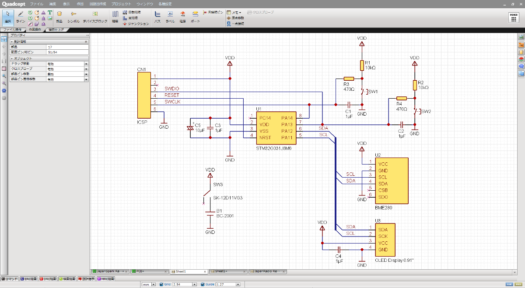Viewport: 525px width, 288px height.
Task: Select the バス bus tool
Action: click(x=157, y=17)
